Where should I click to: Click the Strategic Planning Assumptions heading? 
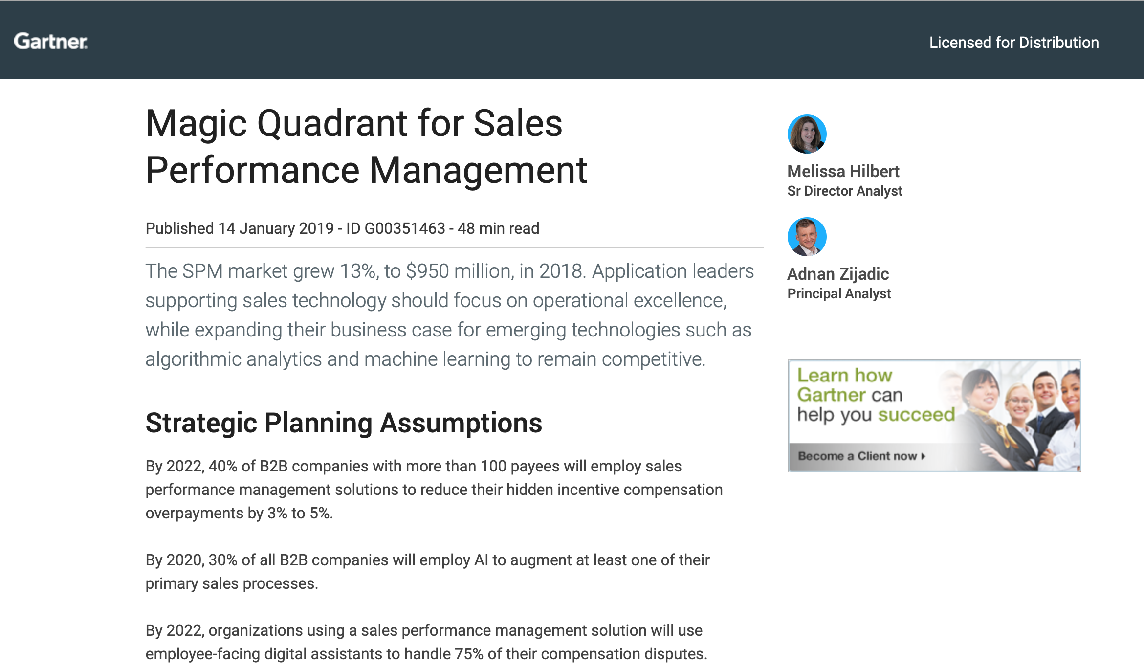point(344,423)
